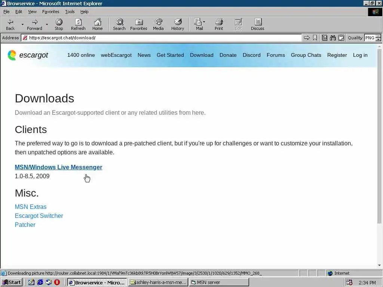Show the History pane
383x287 pixels.
pyautogui.click(x=178, y=24)
